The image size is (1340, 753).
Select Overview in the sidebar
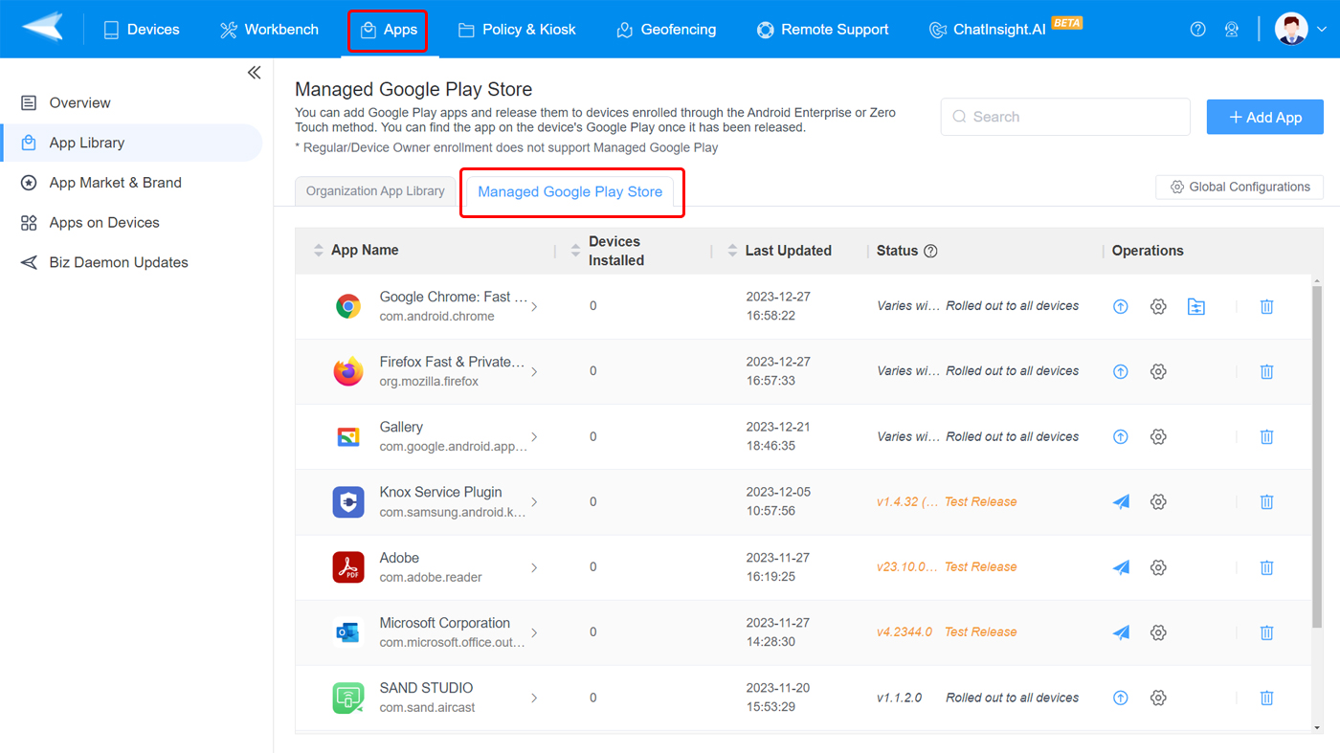click(131, 102)
